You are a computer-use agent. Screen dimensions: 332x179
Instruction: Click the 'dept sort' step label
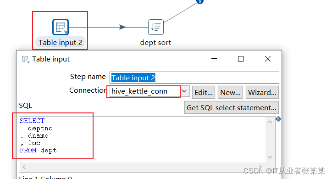point(155,43)
